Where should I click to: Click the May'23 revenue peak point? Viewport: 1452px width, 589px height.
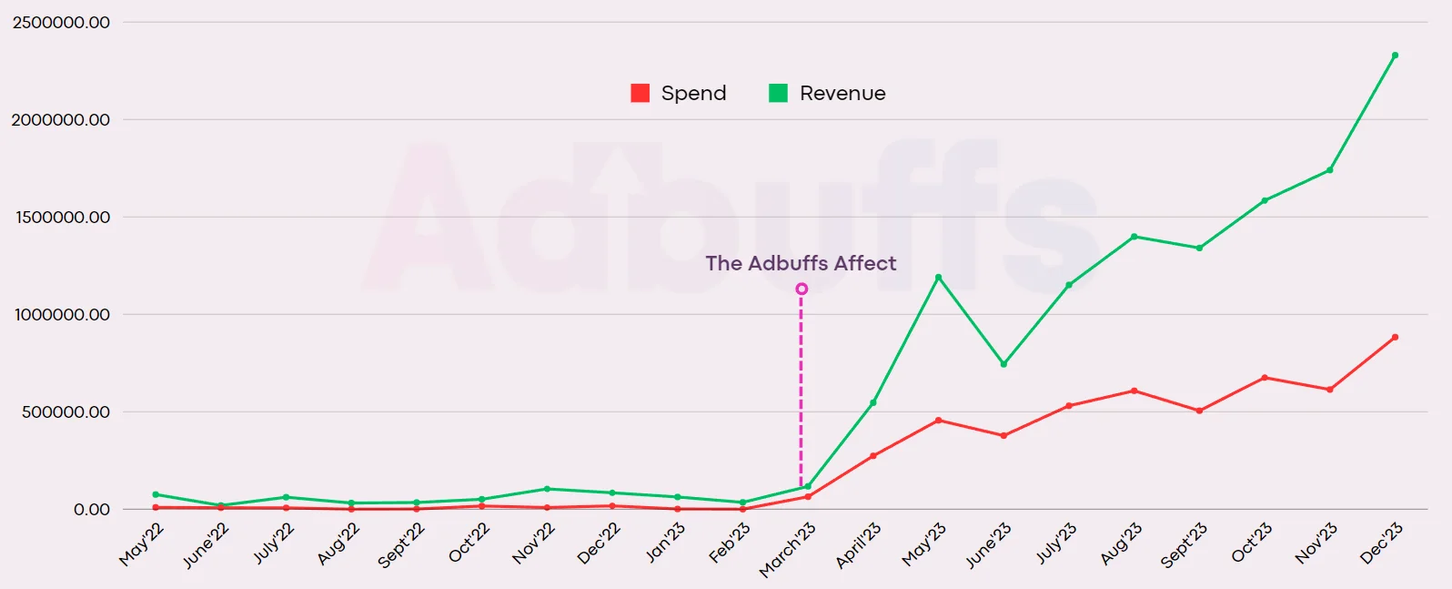click(x=938, y=278)
